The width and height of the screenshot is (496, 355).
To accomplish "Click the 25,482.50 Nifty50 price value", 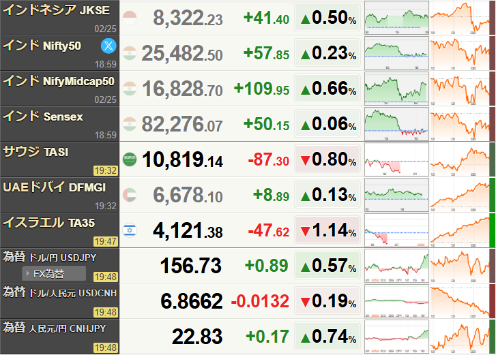I will pos(182,53).
